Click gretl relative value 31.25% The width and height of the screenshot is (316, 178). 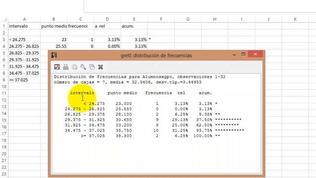click(x=180, y=131)
